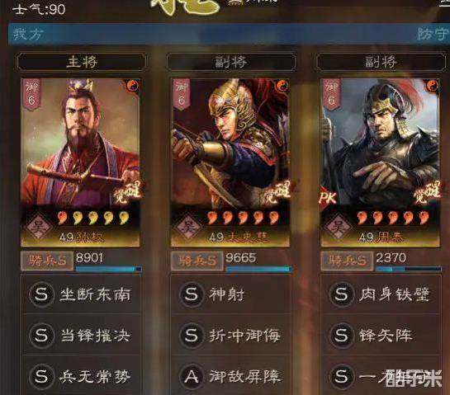The image size is (450, 395).
Task: Click the A rank icon beside 御敌屏障
Action: (x=192, y=376)
